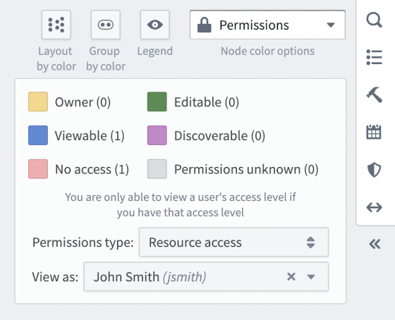Click the gray Permissions unknown swatch
Viewport: 395px width, 320px height.
[157, 169]
